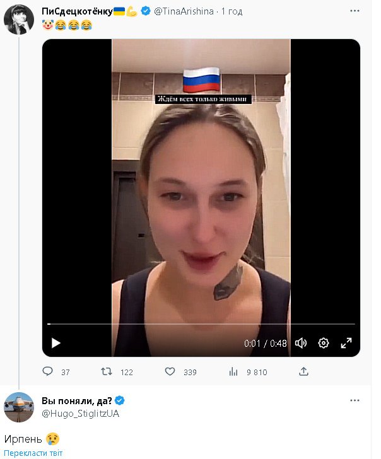
Task: Expand the video to fullscreen
Action: pyautogui.click(x=346, y=343)
